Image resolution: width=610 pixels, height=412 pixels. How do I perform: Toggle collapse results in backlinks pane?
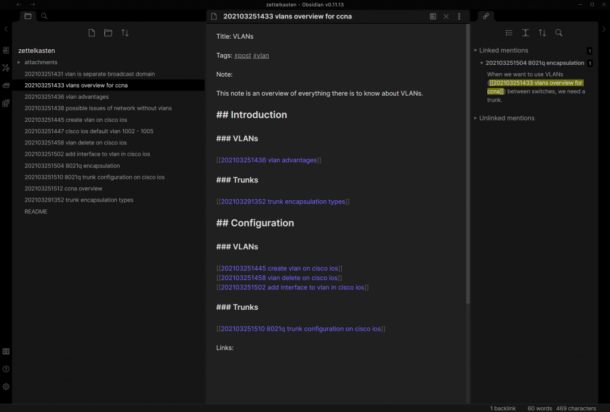tap(509, 33)
